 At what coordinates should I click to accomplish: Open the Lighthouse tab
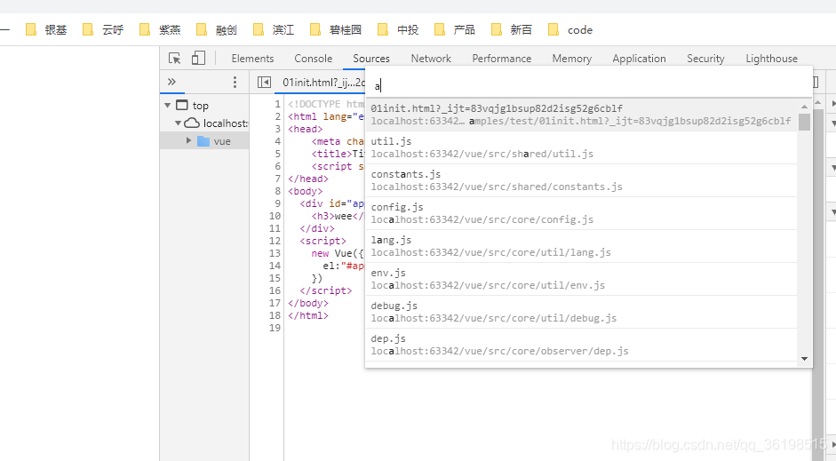(771, 59)
